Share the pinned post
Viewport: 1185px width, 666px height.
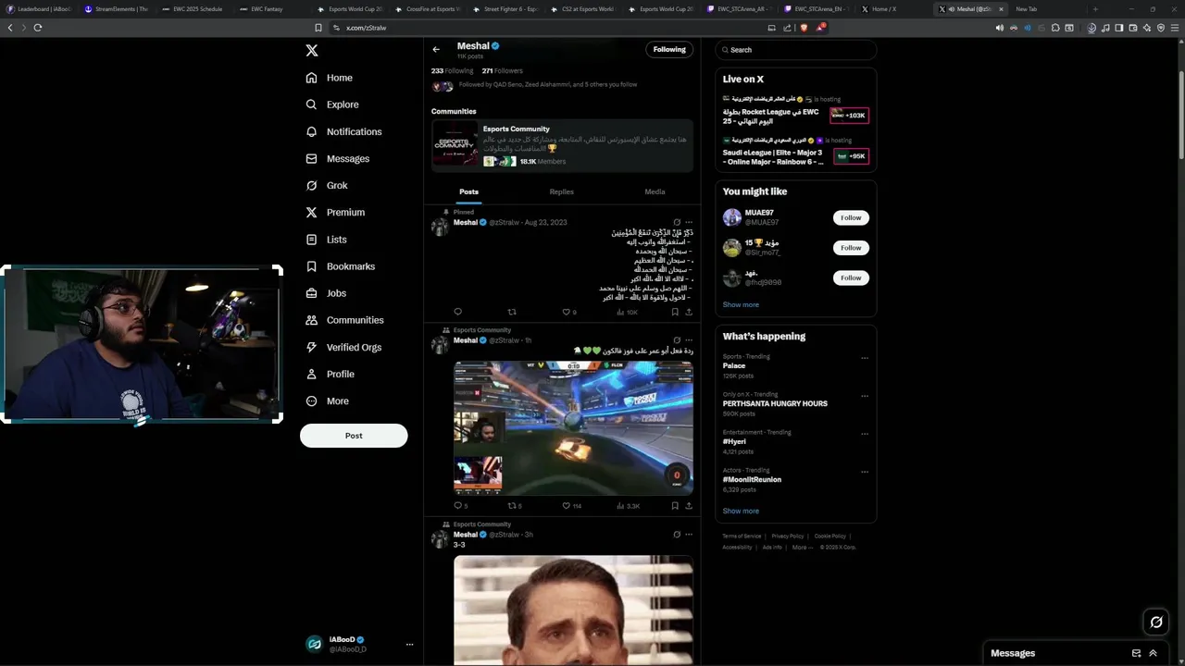tap(688, 312)
